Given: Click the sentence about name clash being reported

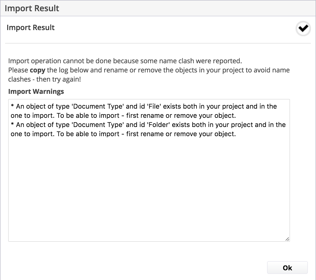Looking at the screenshot, I should [x=125, y=61].
